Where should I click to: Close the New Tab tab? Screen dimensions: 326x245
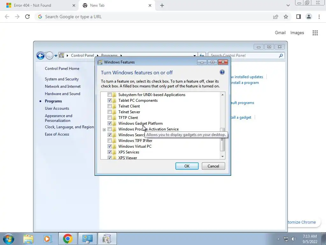click(150, 5)
